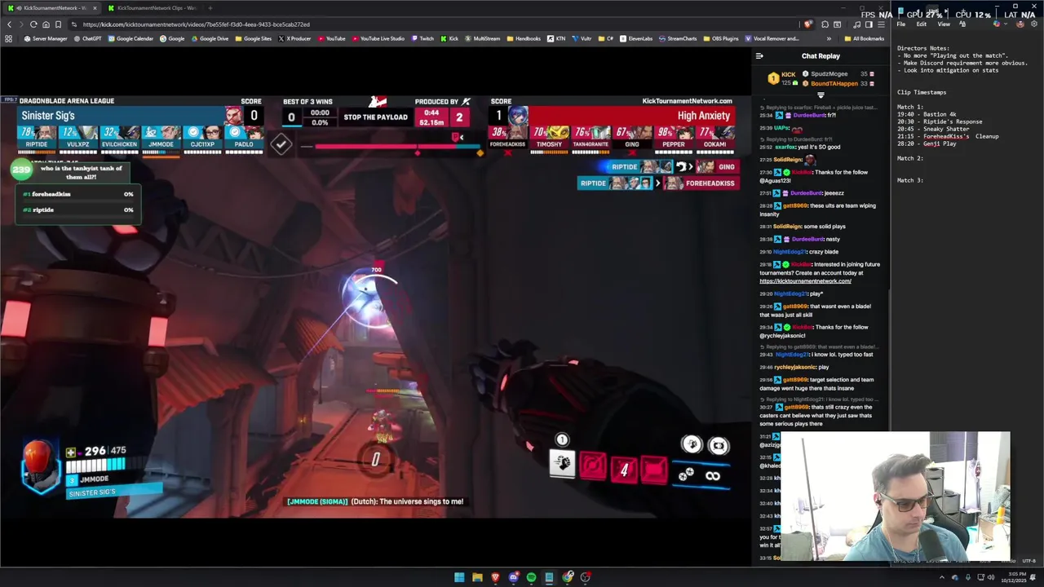Expand the All Bookmarks folder
The width and height of the screenshot is (1044, 587).
pyautogui.click(x=865, y=38)
